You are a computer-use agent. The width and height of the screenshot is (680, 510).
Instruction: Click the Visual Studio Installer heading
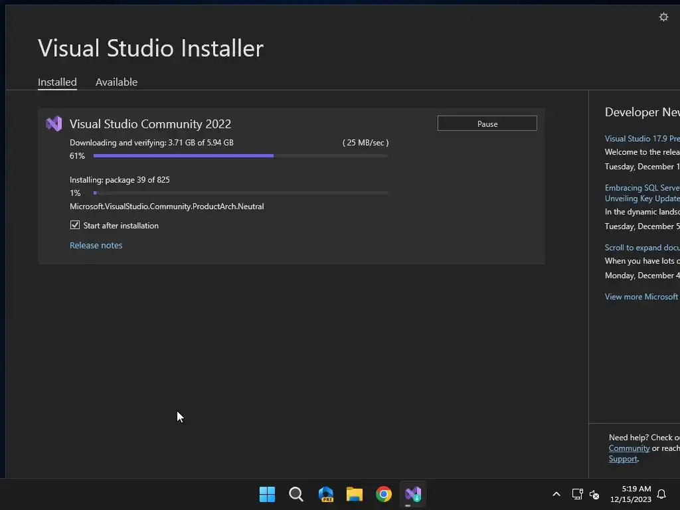(151, 48)
